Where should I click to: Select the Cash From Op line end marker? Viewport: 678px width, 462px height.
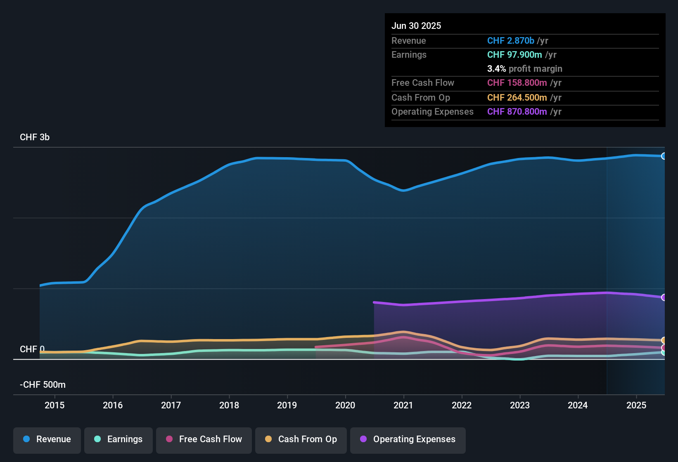pos(664,340)
